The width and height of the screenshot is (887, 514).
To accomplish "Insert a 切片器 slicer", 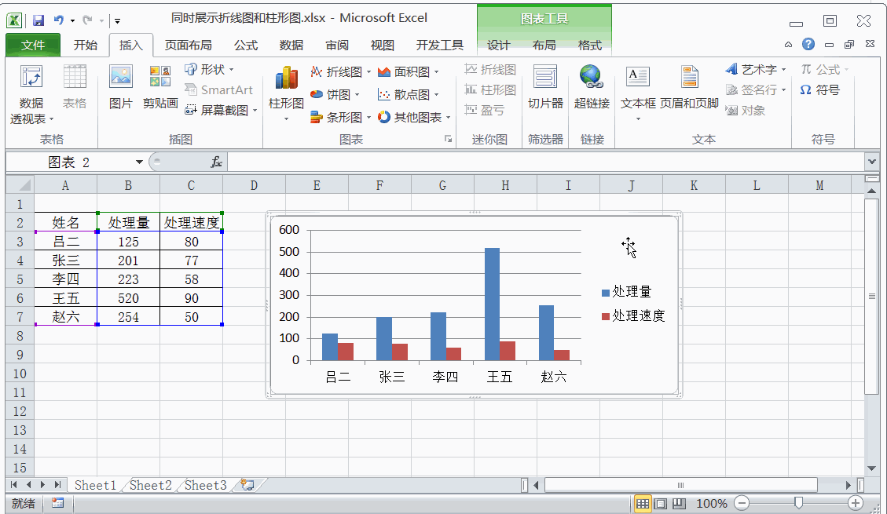I will [545, 87].
